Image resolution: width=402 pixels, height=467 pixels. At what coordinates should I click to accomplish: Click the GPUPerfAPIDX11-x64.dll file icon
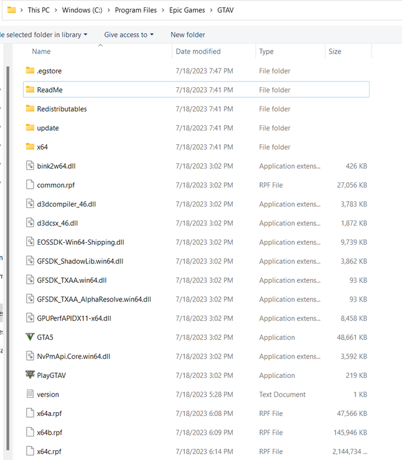(30, 318)
